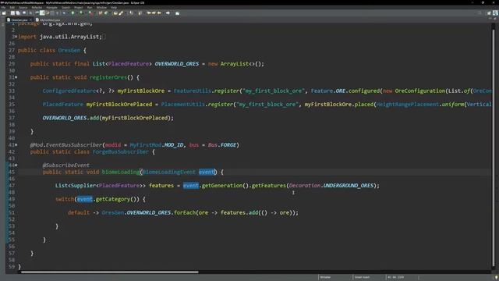
Task: Click OVERWORLD_ORES on line 29
Action: pos(177,64)
